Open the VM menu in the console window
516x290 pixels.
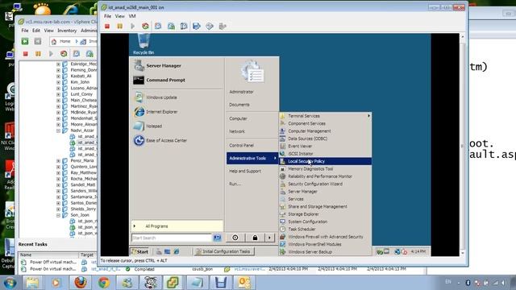point(132,16)
